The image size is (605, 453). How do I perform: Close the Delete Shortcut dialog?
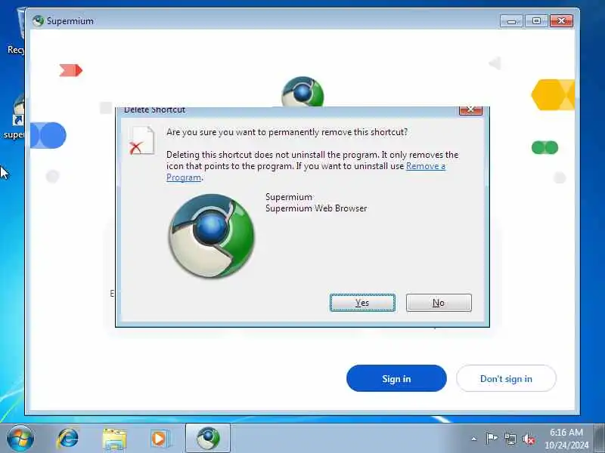pos(470,110)
